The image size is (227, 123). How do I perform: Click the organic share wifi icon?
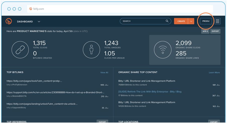coord(162,49)
